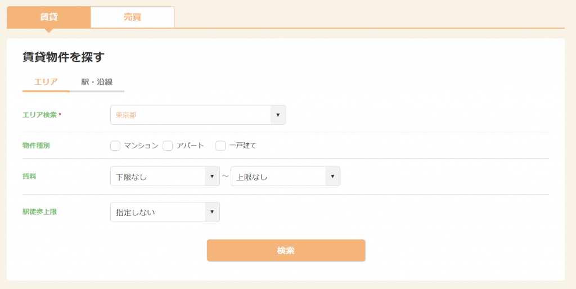The image size is (576, 289).
Task: Click the マンション label text
Action: [141, 146]
